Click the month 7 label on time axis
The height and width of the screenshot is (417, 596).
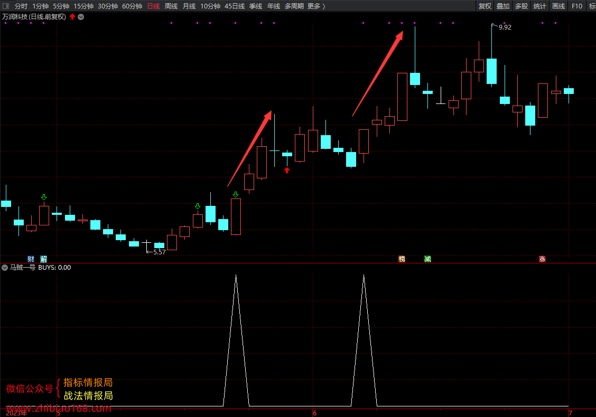pos(570,413)
